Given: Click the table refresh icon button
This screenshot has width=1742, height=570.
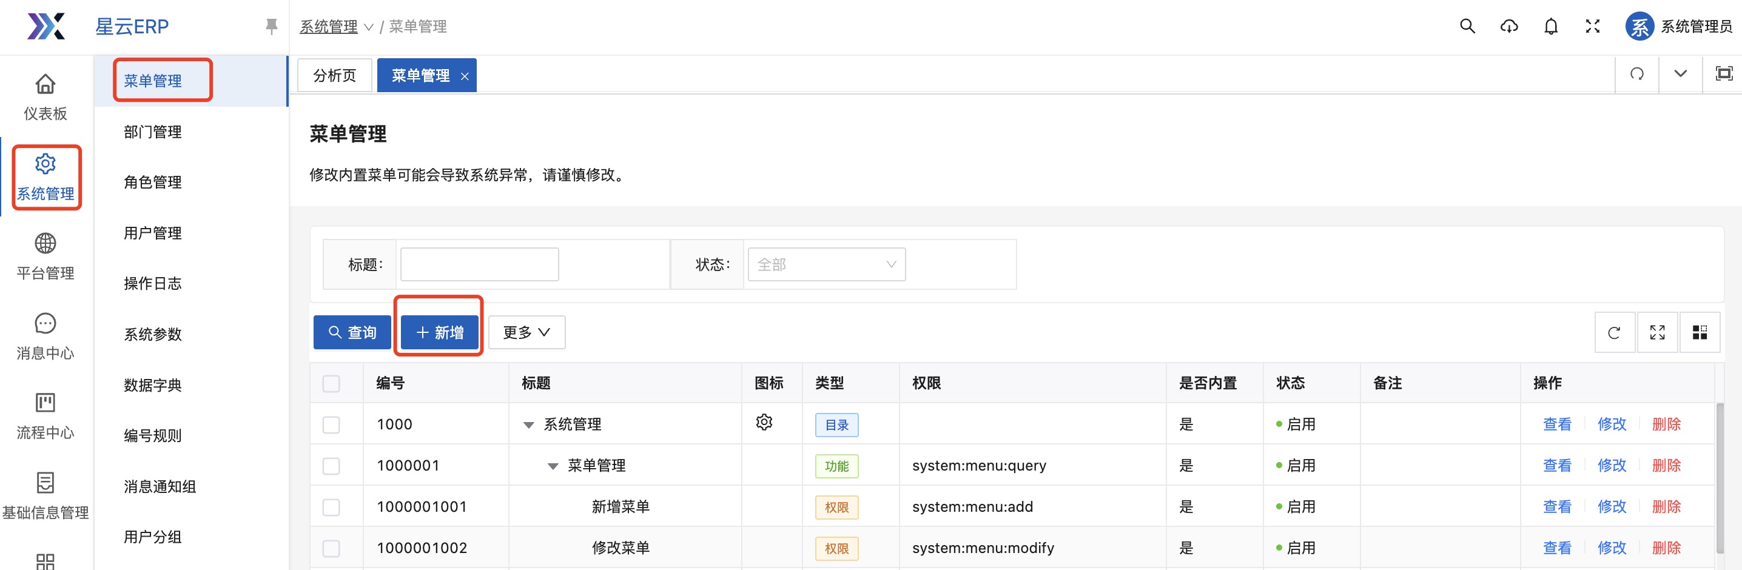Looking at the screenshot, I should coord(1614,333).
